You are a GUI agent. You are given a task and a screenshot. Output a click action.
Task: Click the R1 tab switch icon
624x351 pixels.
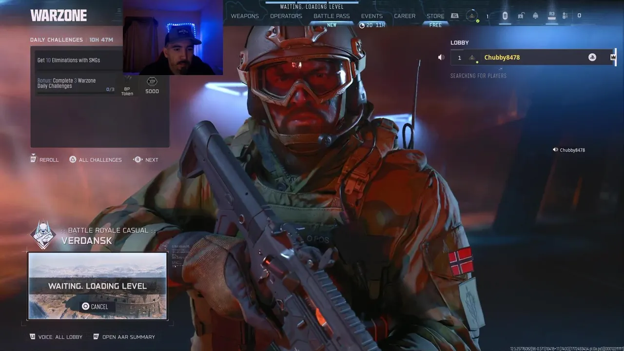[454, 16]
